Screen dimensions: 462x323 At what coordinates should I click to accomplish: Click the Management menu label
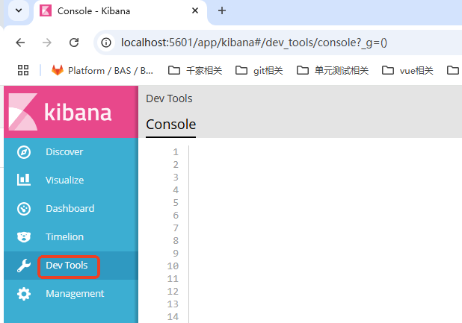[x=75, y=294]
